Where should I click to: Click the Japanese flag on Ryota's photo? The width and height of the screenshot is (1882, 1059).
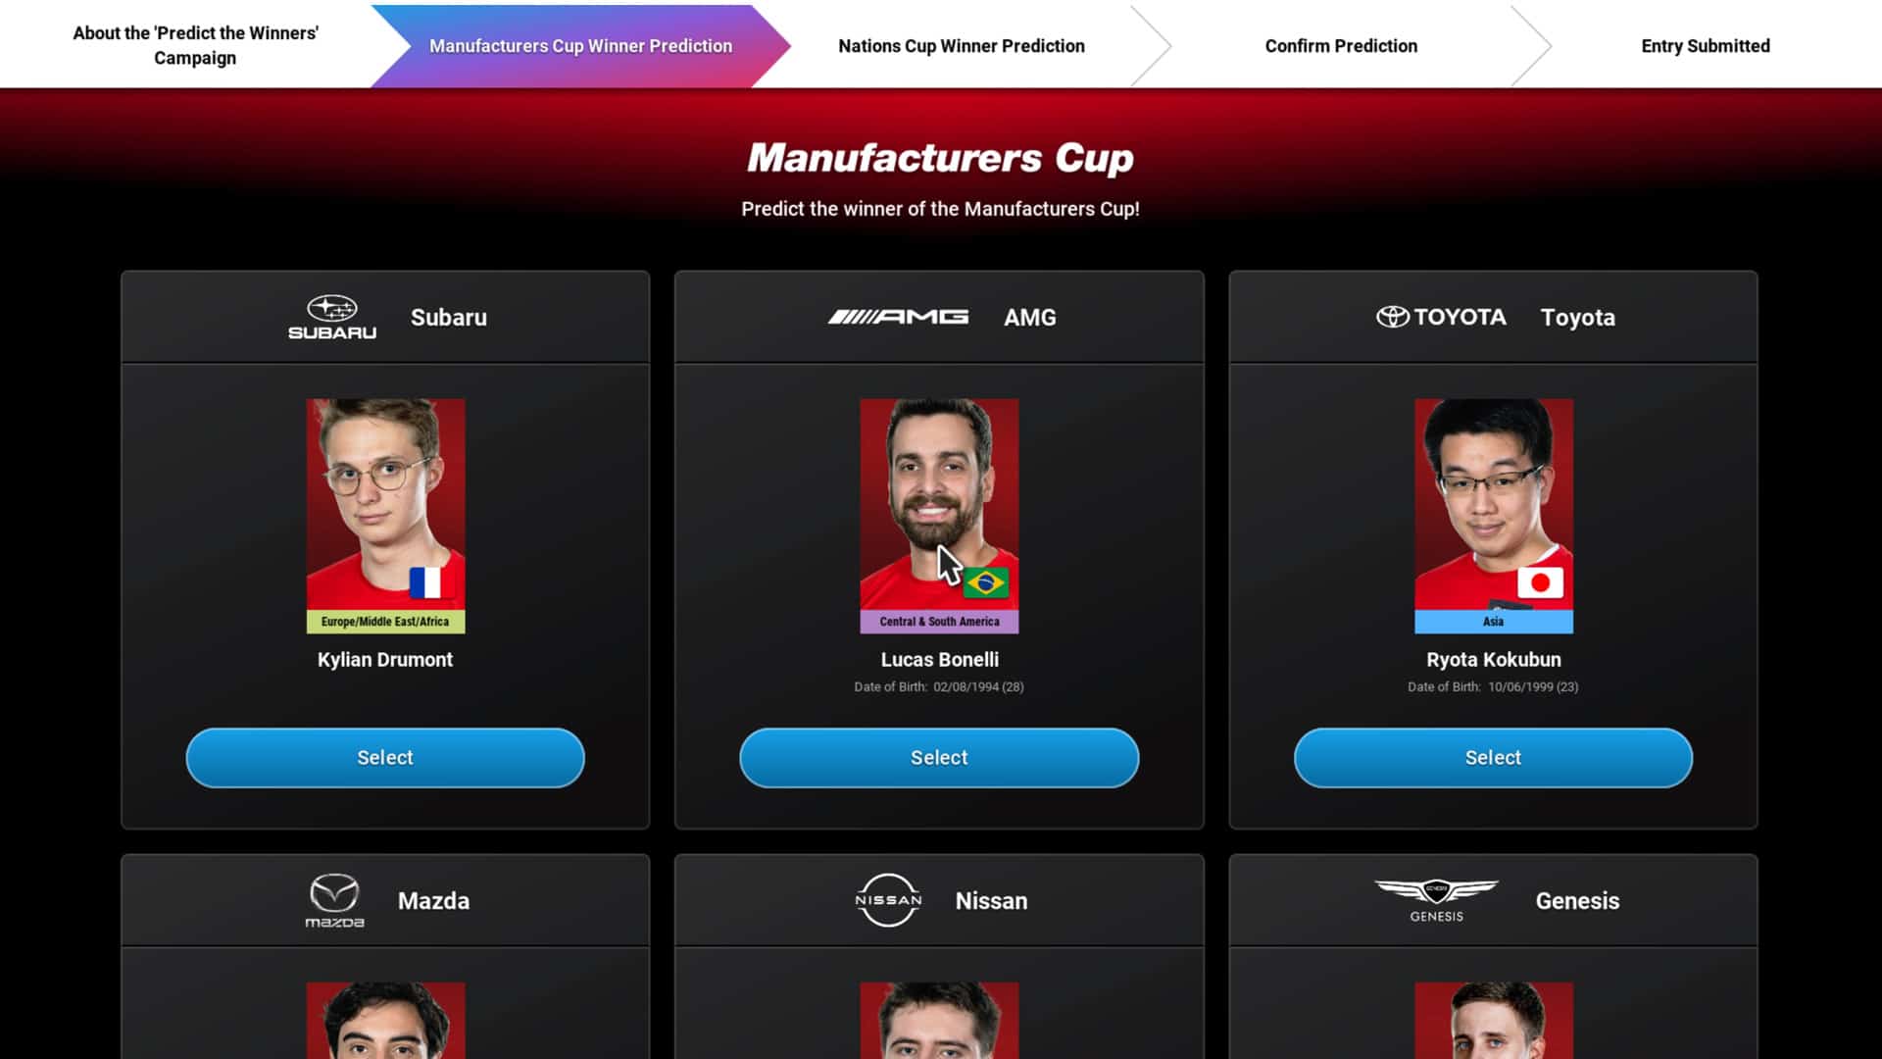(x=1540, y=582)
